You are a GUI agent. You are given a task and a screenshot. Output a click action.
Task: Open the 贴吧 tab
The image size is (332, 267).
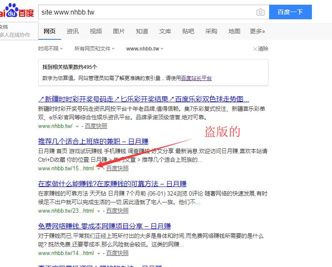[188, 31]
